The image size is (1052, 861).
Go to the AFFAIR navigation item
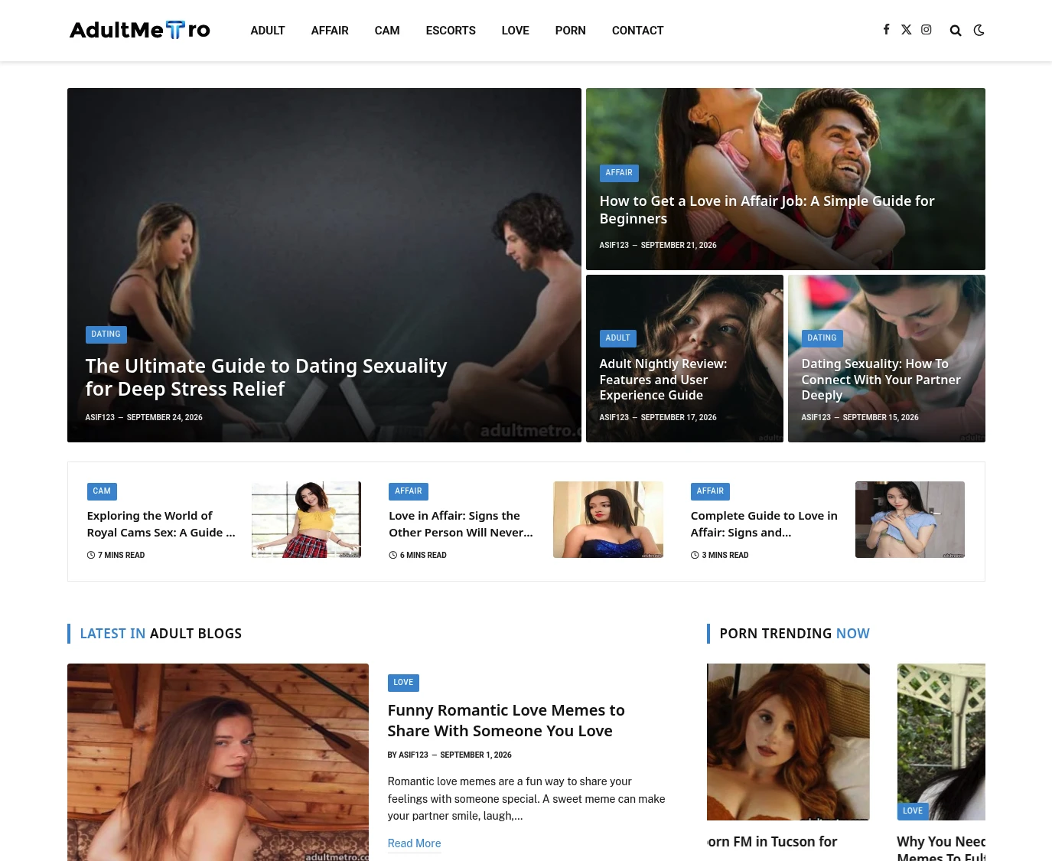[330, 31]
